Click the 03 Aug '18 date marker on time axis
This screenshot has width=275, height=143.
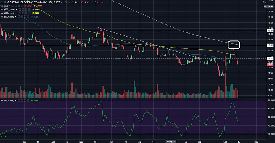click(x=171, y=141)
